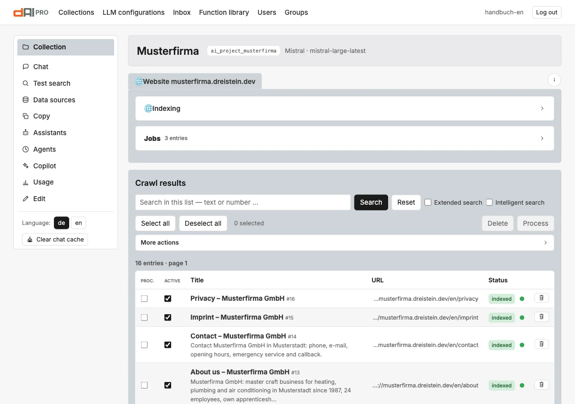The image size is (575, 404).
Task: Expand the Jobs section with 3 entries
Action: [x=345, y=138]
